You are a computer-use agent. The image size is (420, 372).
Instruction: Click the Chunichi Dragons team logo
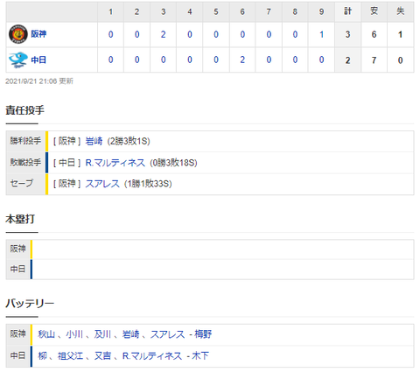click(x=18, y=60)
